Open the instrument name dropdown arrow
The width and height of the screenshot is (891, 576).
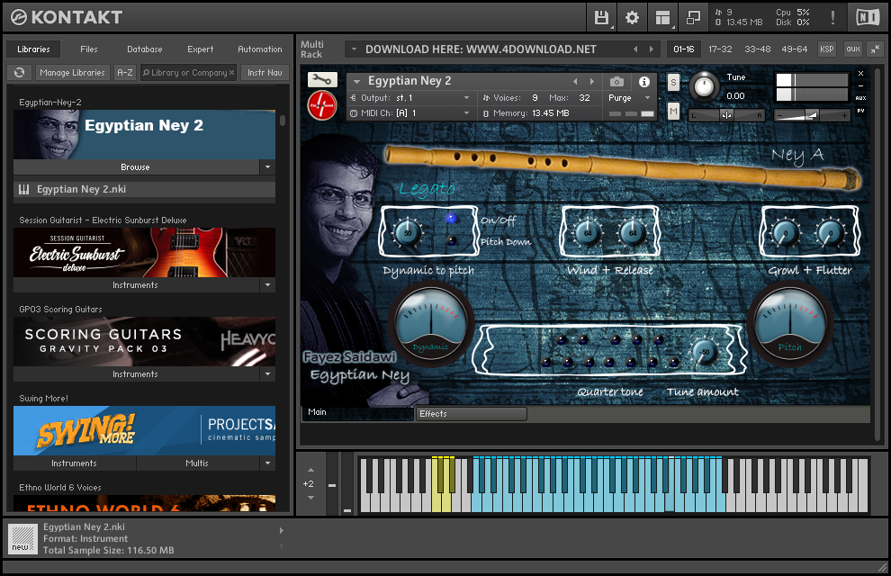pyautogui.click(x=357, y=81)
